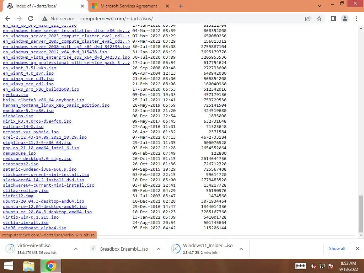Open slackware64-14.2-install-dvd.iso link

pyautogui.click(x=43, y=180)
